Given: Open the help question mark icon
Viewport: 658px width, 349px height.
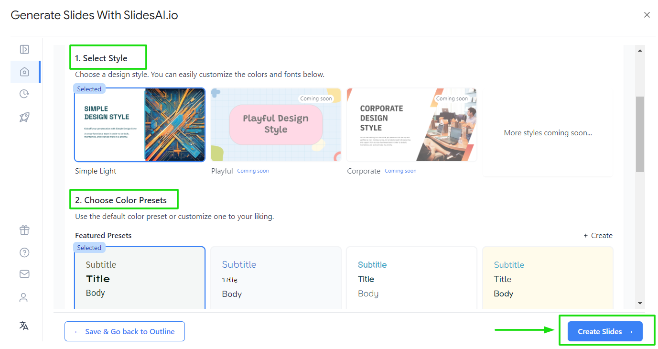Looking at the screenshot, I should [x=24, y=252].
